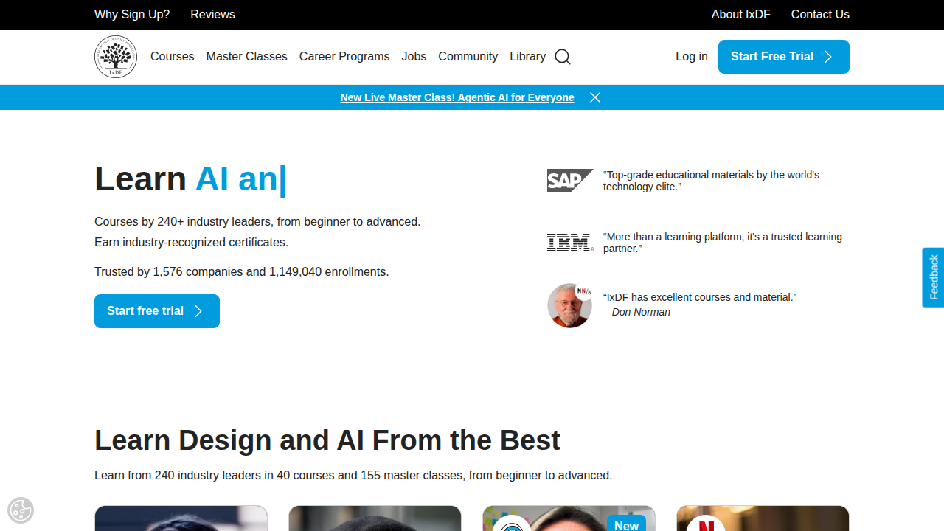Open the Community menu
Image resolution: width=944 pixels, height=531 pixels.
click(468, 57)
